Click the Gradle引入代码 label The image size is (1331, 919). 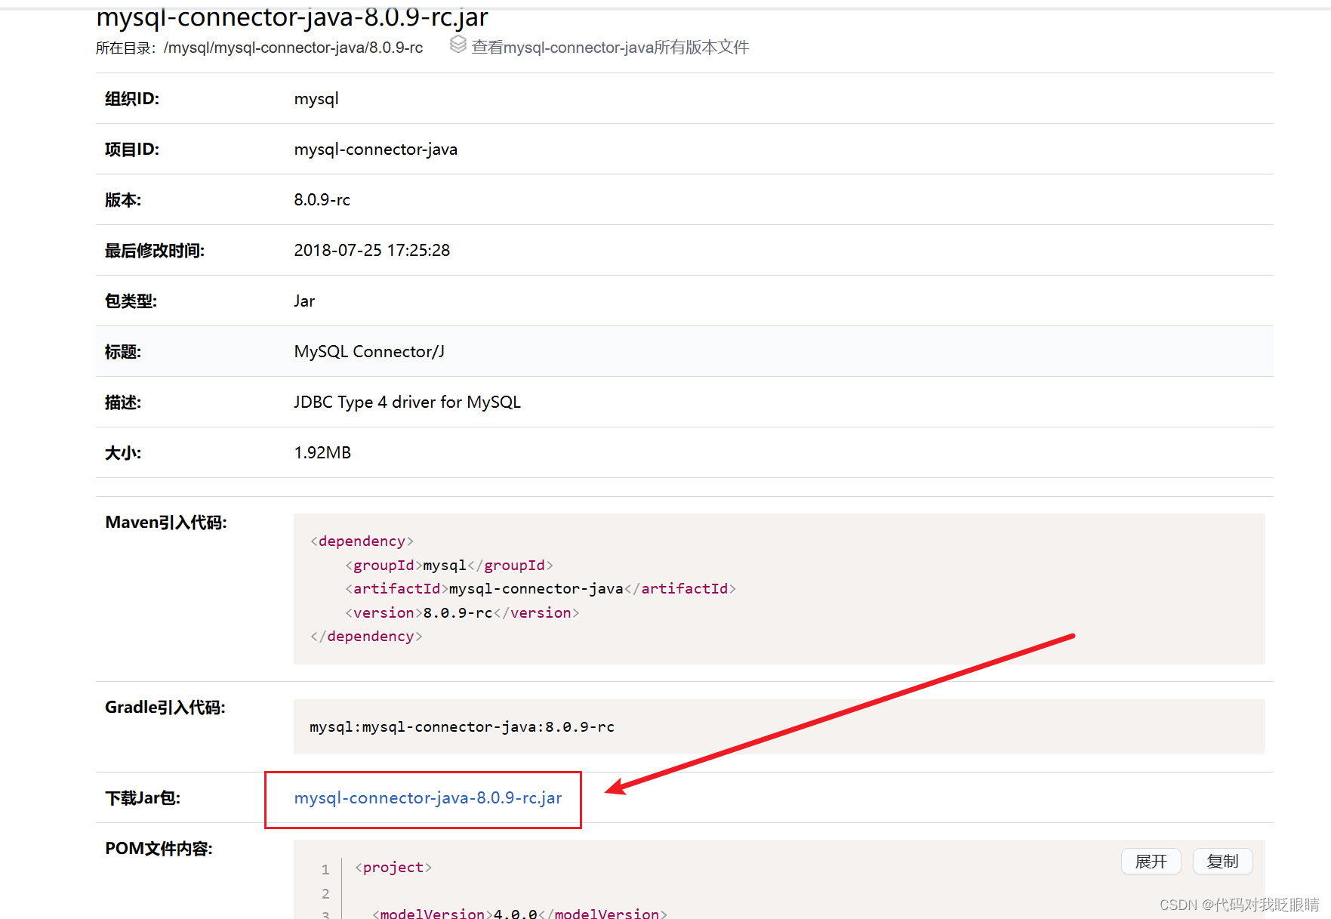pos(165,708)
